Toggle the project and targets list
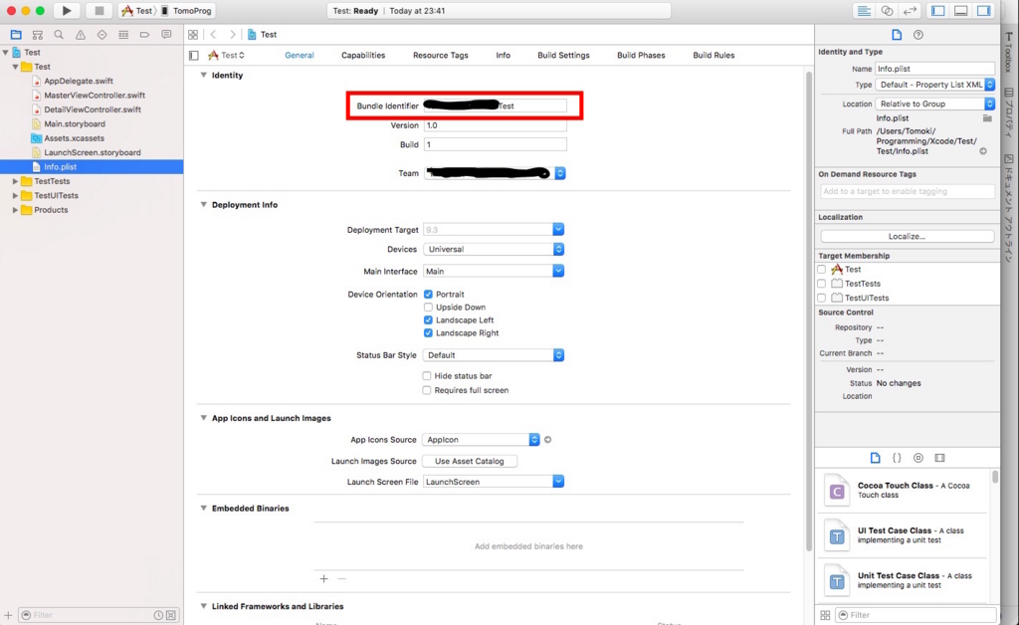 coord(194,55)
